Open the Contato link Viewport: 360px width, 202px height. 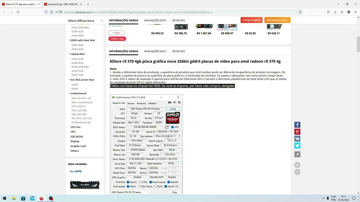coord(115,26)
